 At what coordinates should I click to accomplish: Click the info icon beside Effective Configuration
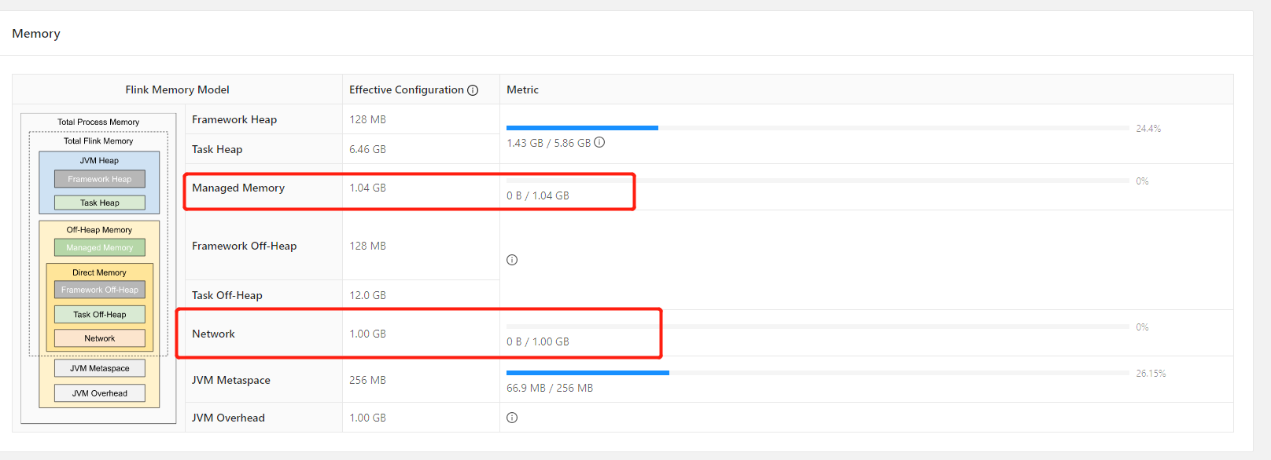(x=473, y=90)
